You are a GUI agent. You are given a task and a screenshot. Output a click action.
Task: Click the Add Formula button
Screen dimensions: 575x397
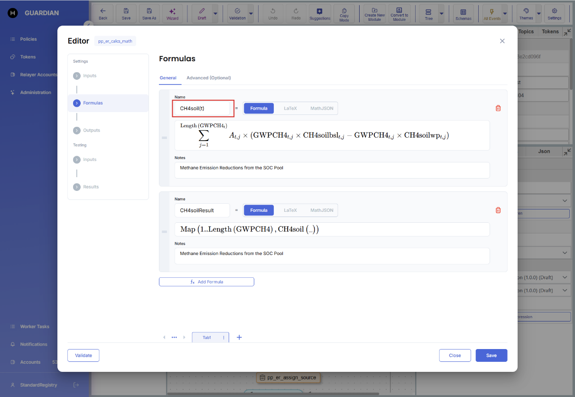[206, 282]
